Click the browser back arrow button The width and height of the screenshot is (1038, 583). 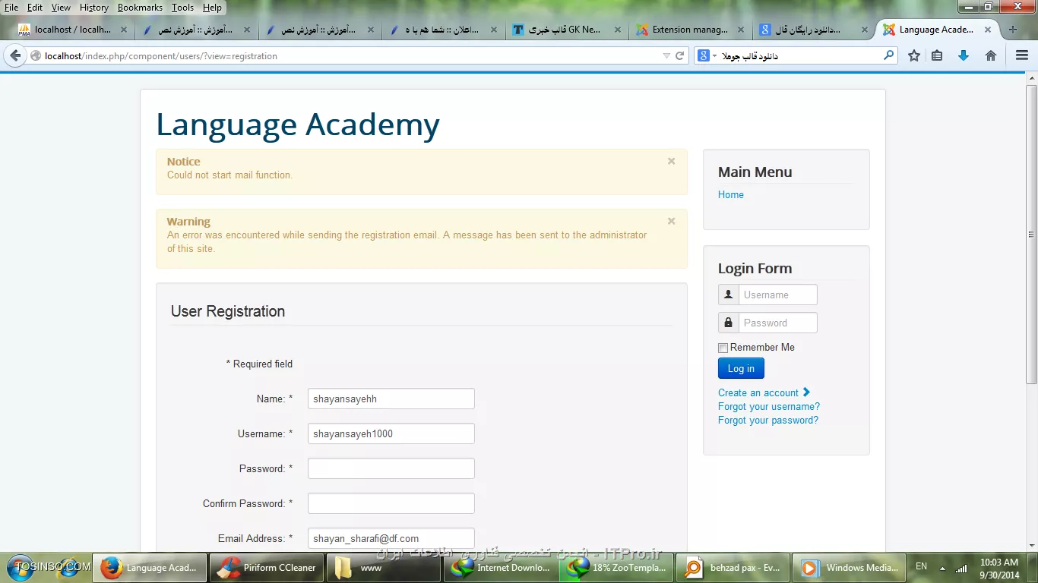tap(15, 55)
